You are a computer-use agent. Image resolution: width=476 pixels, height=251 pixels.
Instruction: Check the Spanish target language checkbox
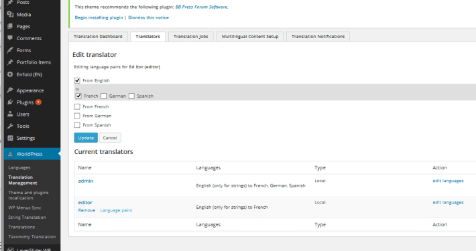[x=131, y=96]
